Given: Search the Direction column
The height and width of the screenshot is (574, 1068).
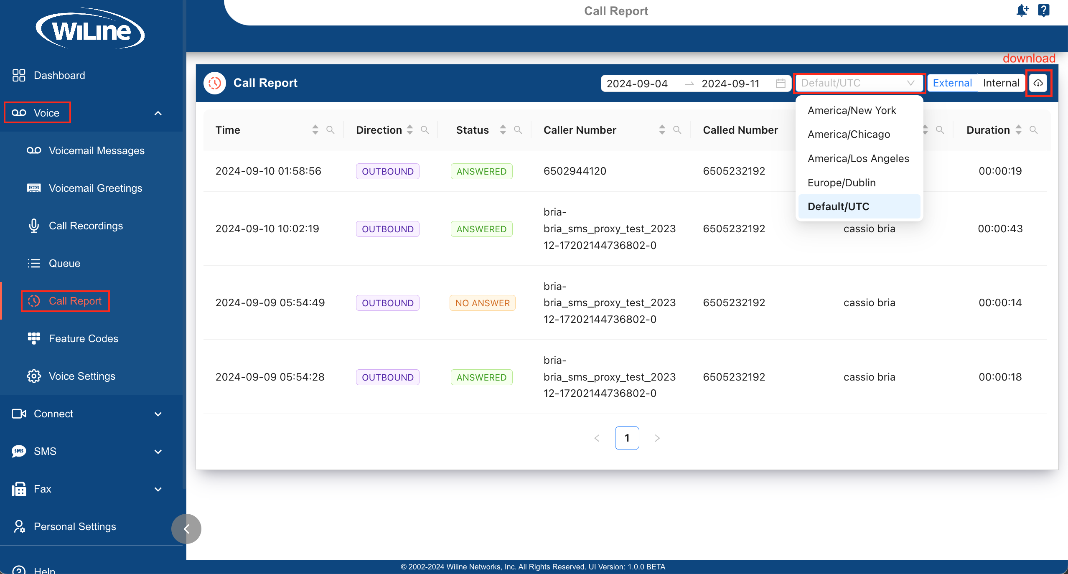Looking at the screenshot, I should 425,130.
